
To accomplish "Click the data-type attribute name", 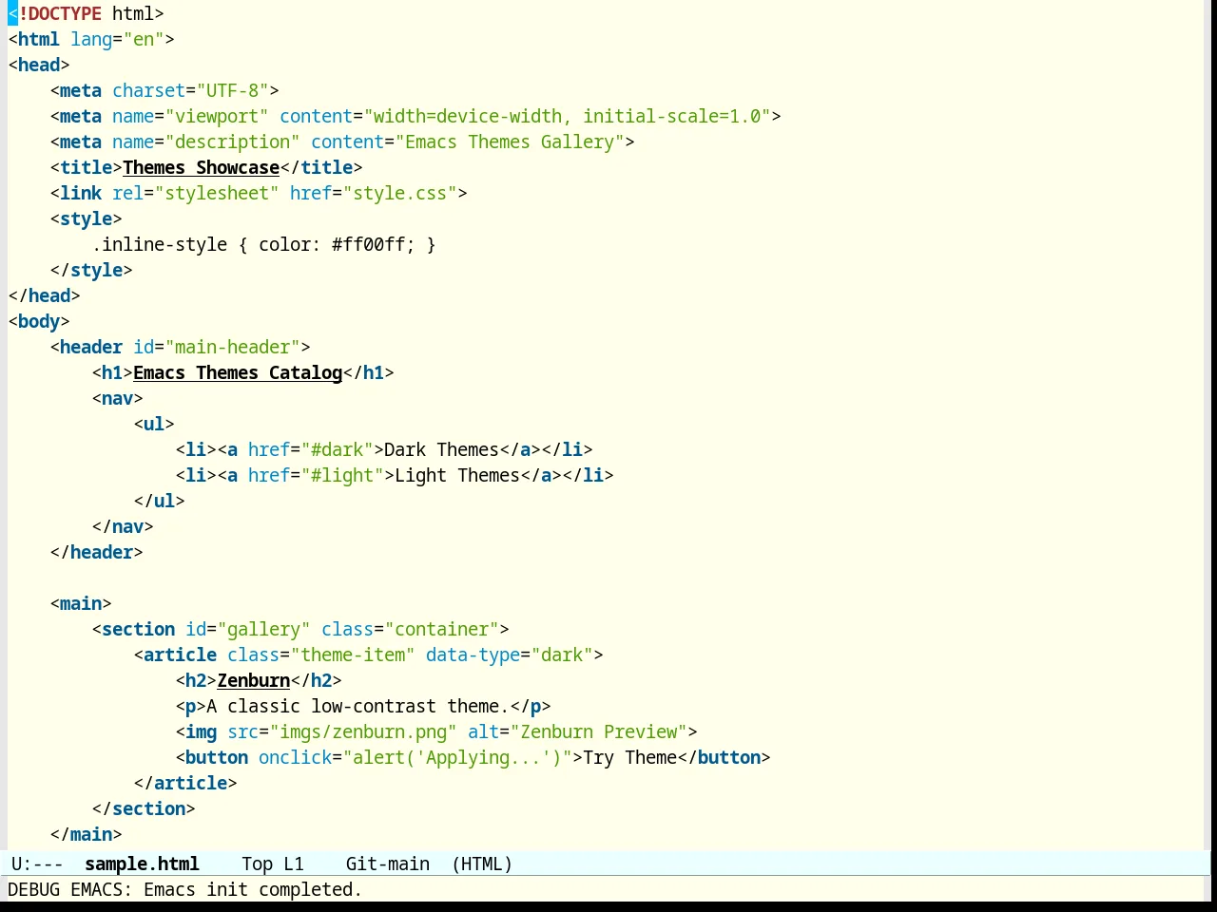I will (x=473, y=655).
